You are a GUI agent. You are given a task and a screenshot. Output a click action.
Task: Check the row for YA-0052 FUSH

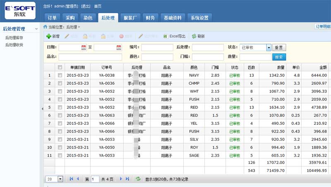click(60, 99)
